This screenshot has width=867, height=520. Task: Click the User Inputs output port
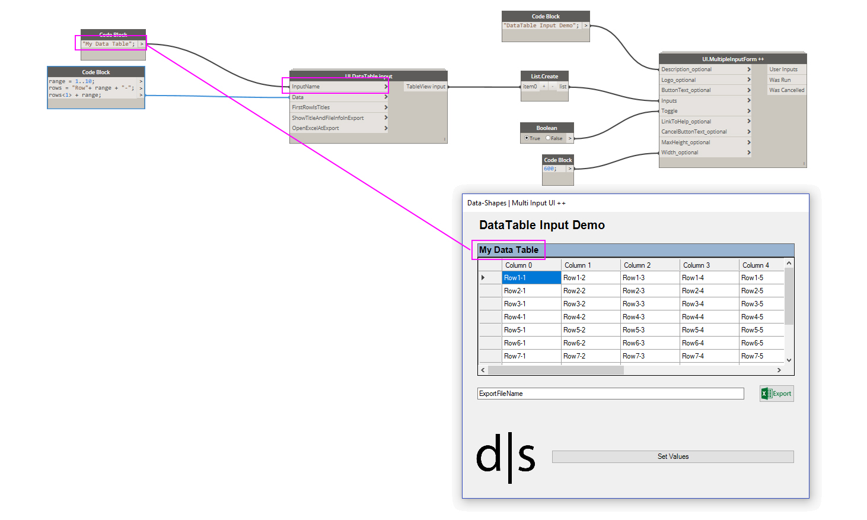coord(783,69)
